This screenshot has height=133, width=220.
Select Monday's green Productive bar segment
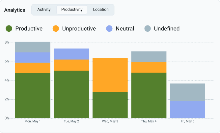coord(33,96)
